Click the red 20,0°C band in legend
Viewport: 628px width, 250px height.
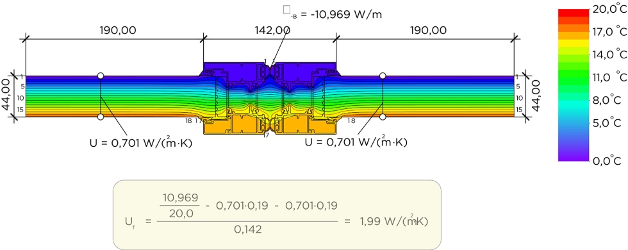pyautogui.click(x=573, y=12)
